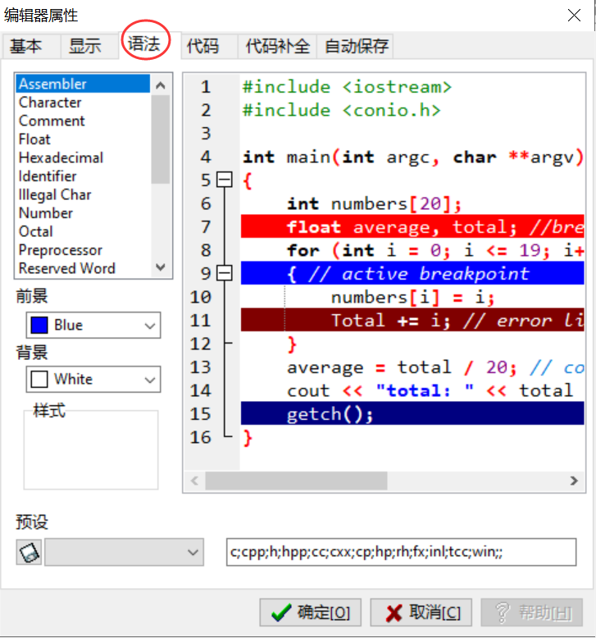
Task: Click the red float average breakpoint line
Action: tap(412, 226)
